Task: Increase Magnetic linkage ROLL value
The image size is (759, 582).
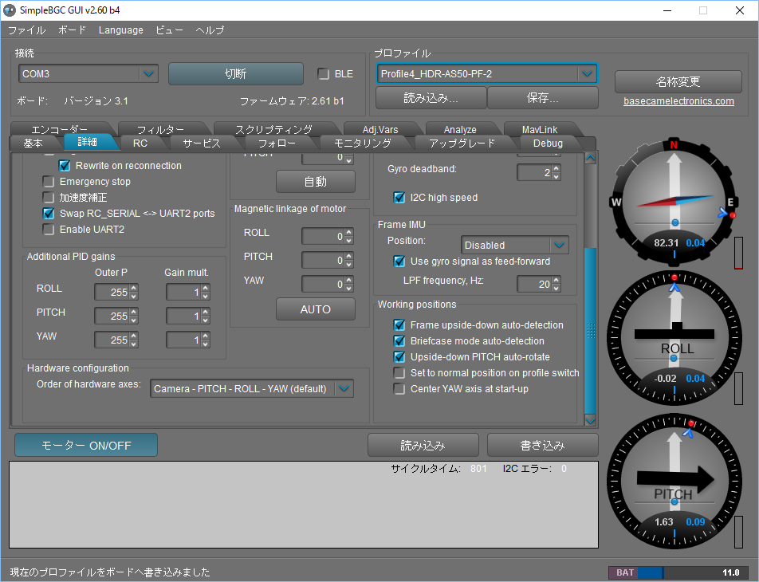Action: point(349,233)
